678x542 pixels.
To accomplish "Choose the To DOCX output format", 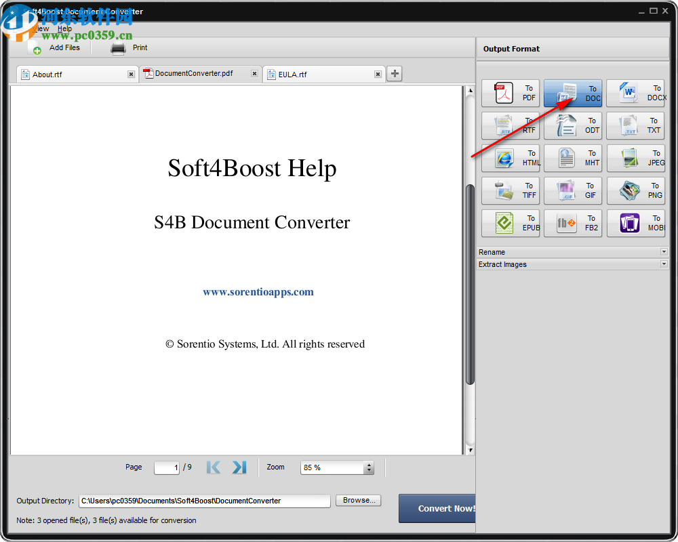I will pos(635,93).
